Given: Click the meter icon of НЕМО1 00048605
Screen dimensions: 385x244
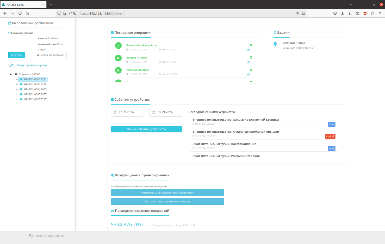Looking at the screenshot, I should click(21, 89).
